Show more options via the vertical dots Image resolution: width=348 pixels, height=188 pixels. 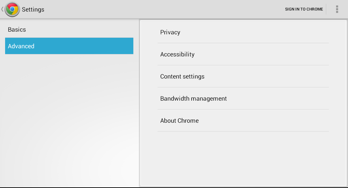[337, 9]
